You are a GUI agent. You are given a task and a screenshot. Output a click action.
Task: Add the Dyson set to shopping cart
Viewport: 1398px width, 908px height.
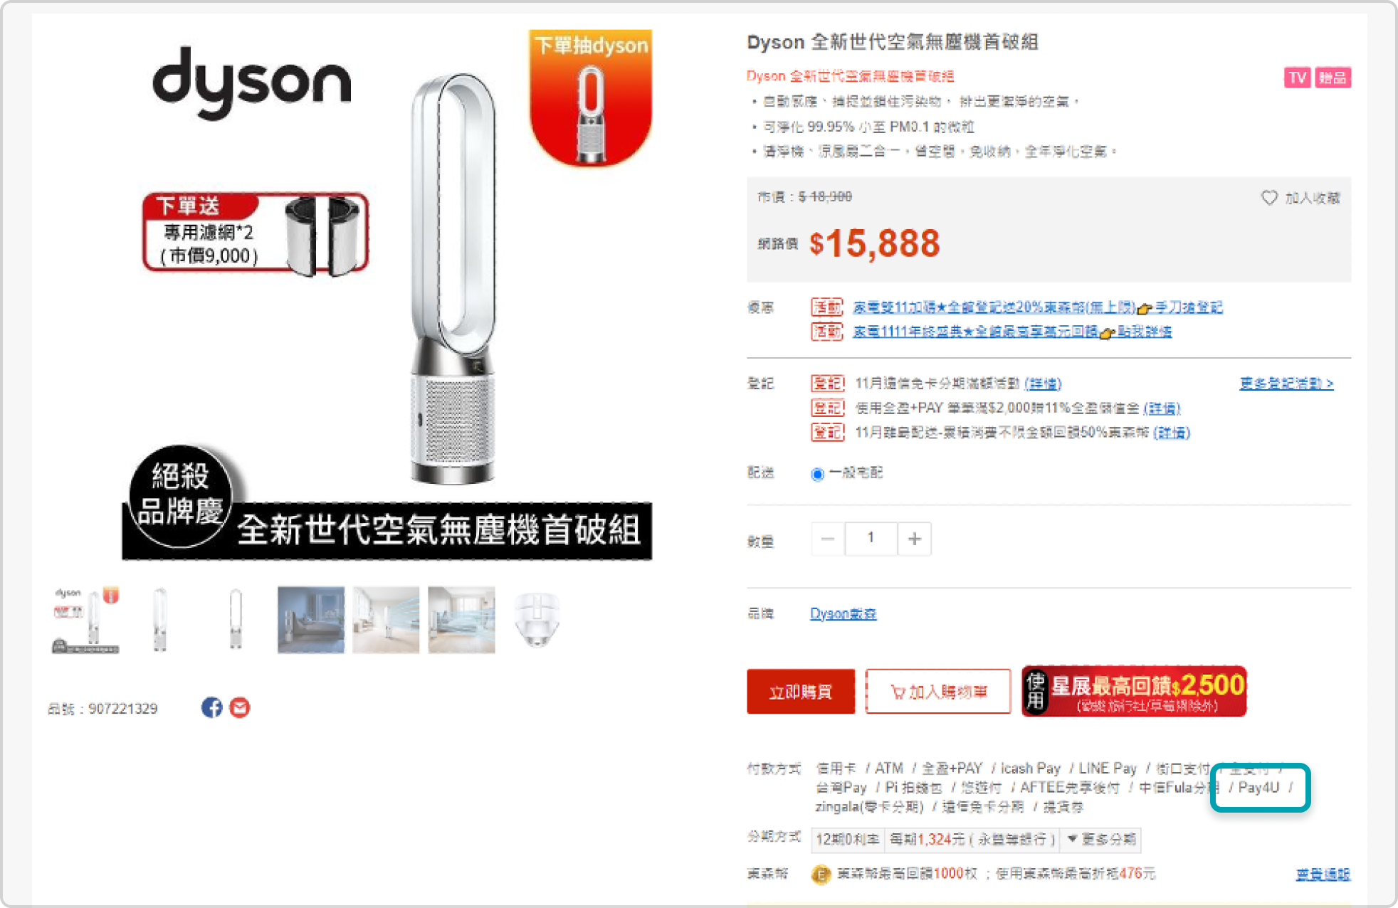pyautogui.click(x=938, y=692)
